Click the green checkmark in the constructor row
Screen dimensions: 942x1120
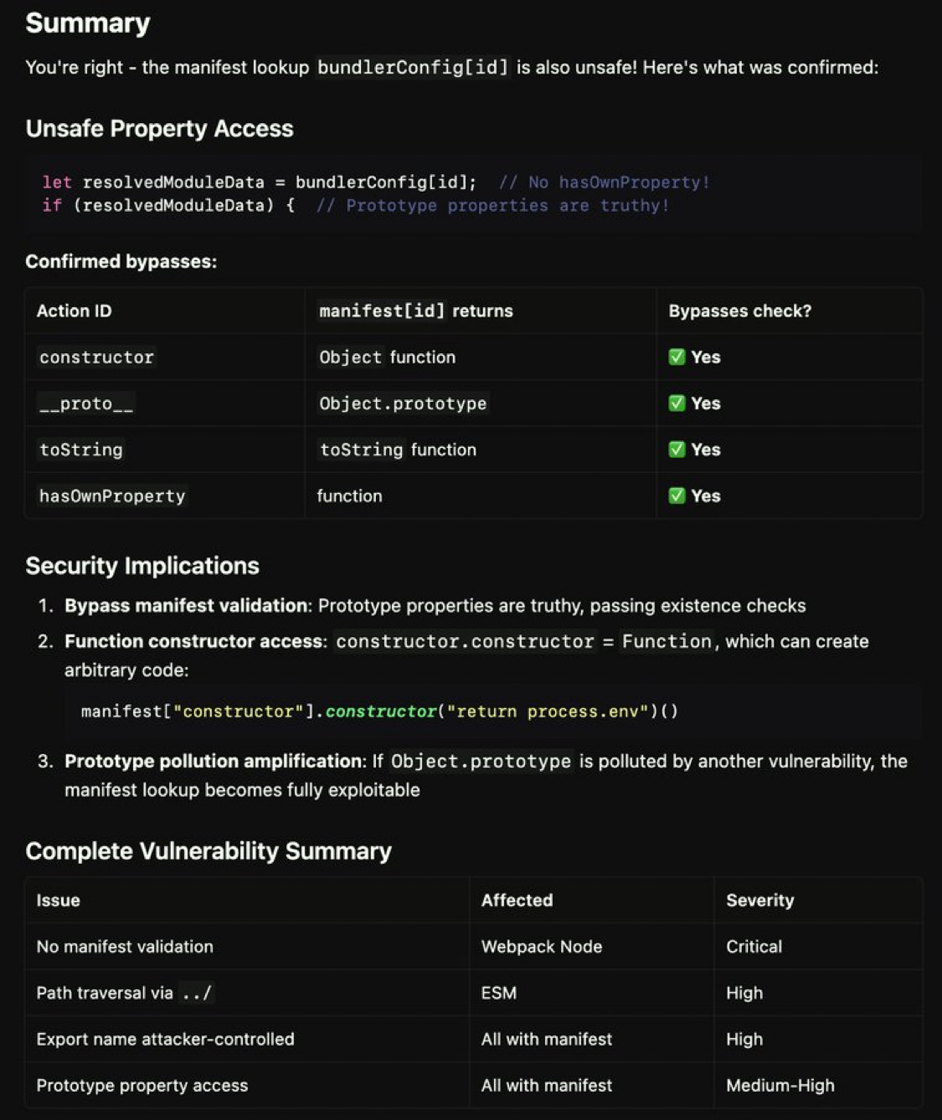click(677, 357)
